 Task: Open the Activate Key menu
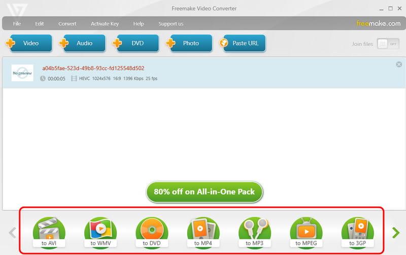(105, 24)
